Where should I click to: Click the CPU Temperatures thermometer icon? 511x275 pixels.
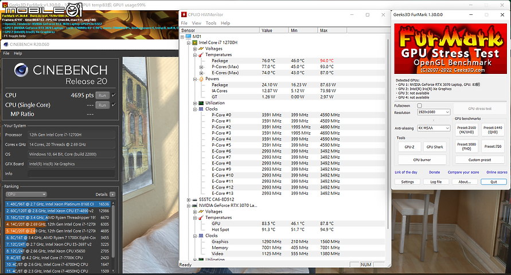point(201,54)
